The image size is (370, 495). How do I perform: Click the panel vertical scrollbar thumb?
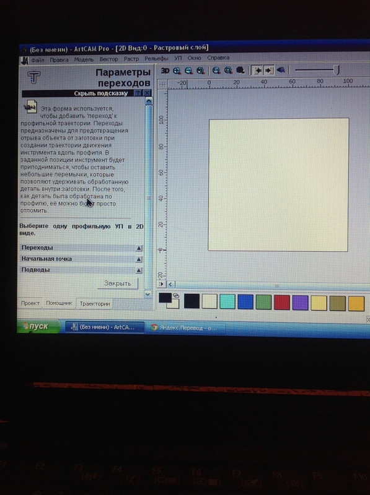coord(148,197)
